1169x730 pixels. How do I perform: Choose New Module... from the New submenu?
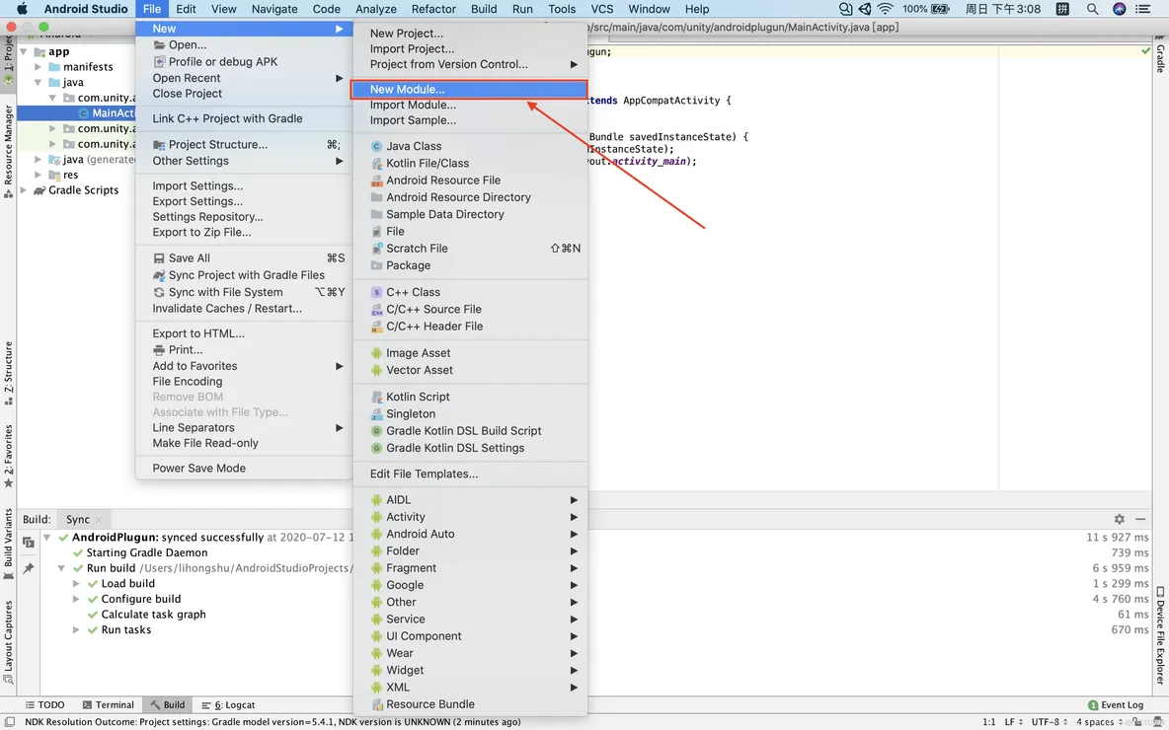tap(469, 90)
